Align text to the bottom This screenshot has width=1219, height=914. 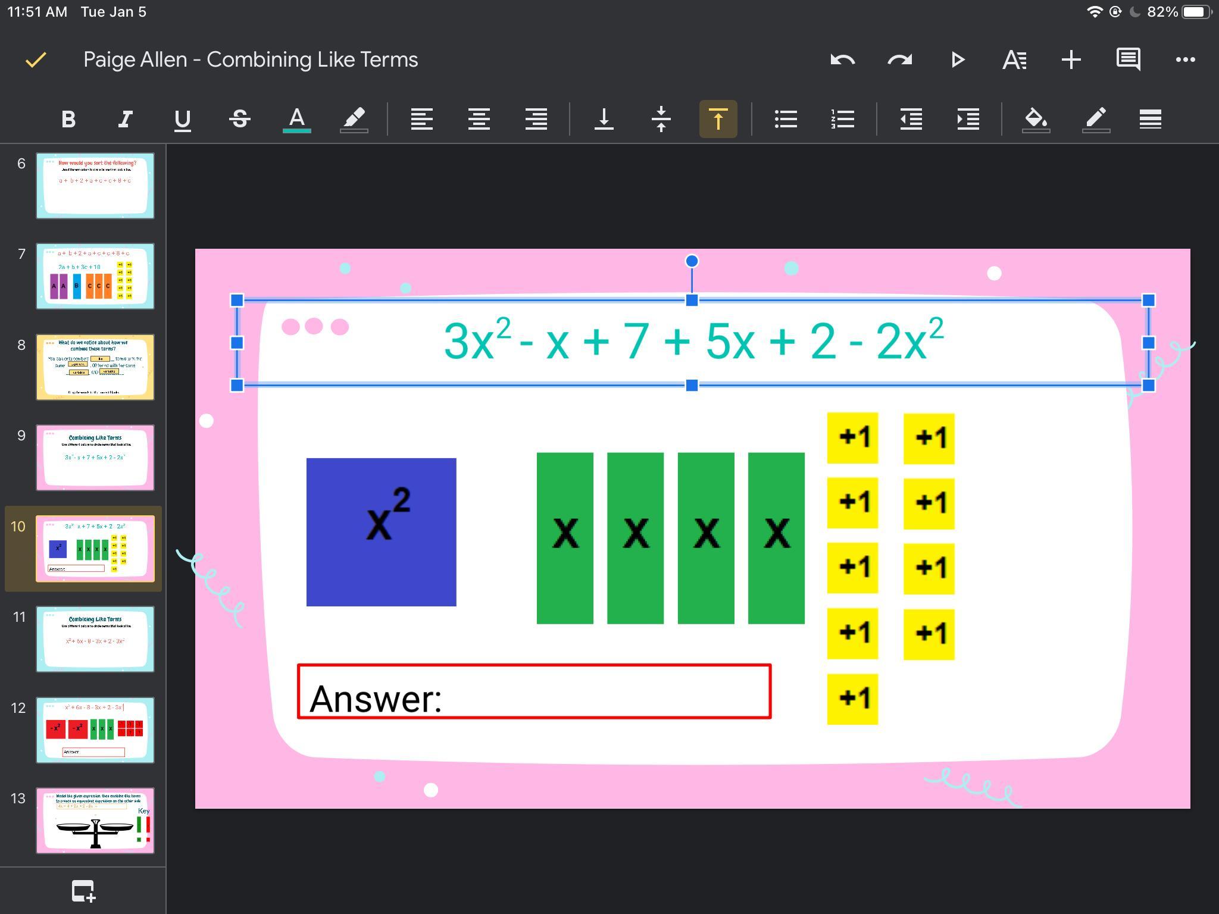coord(604,120)
